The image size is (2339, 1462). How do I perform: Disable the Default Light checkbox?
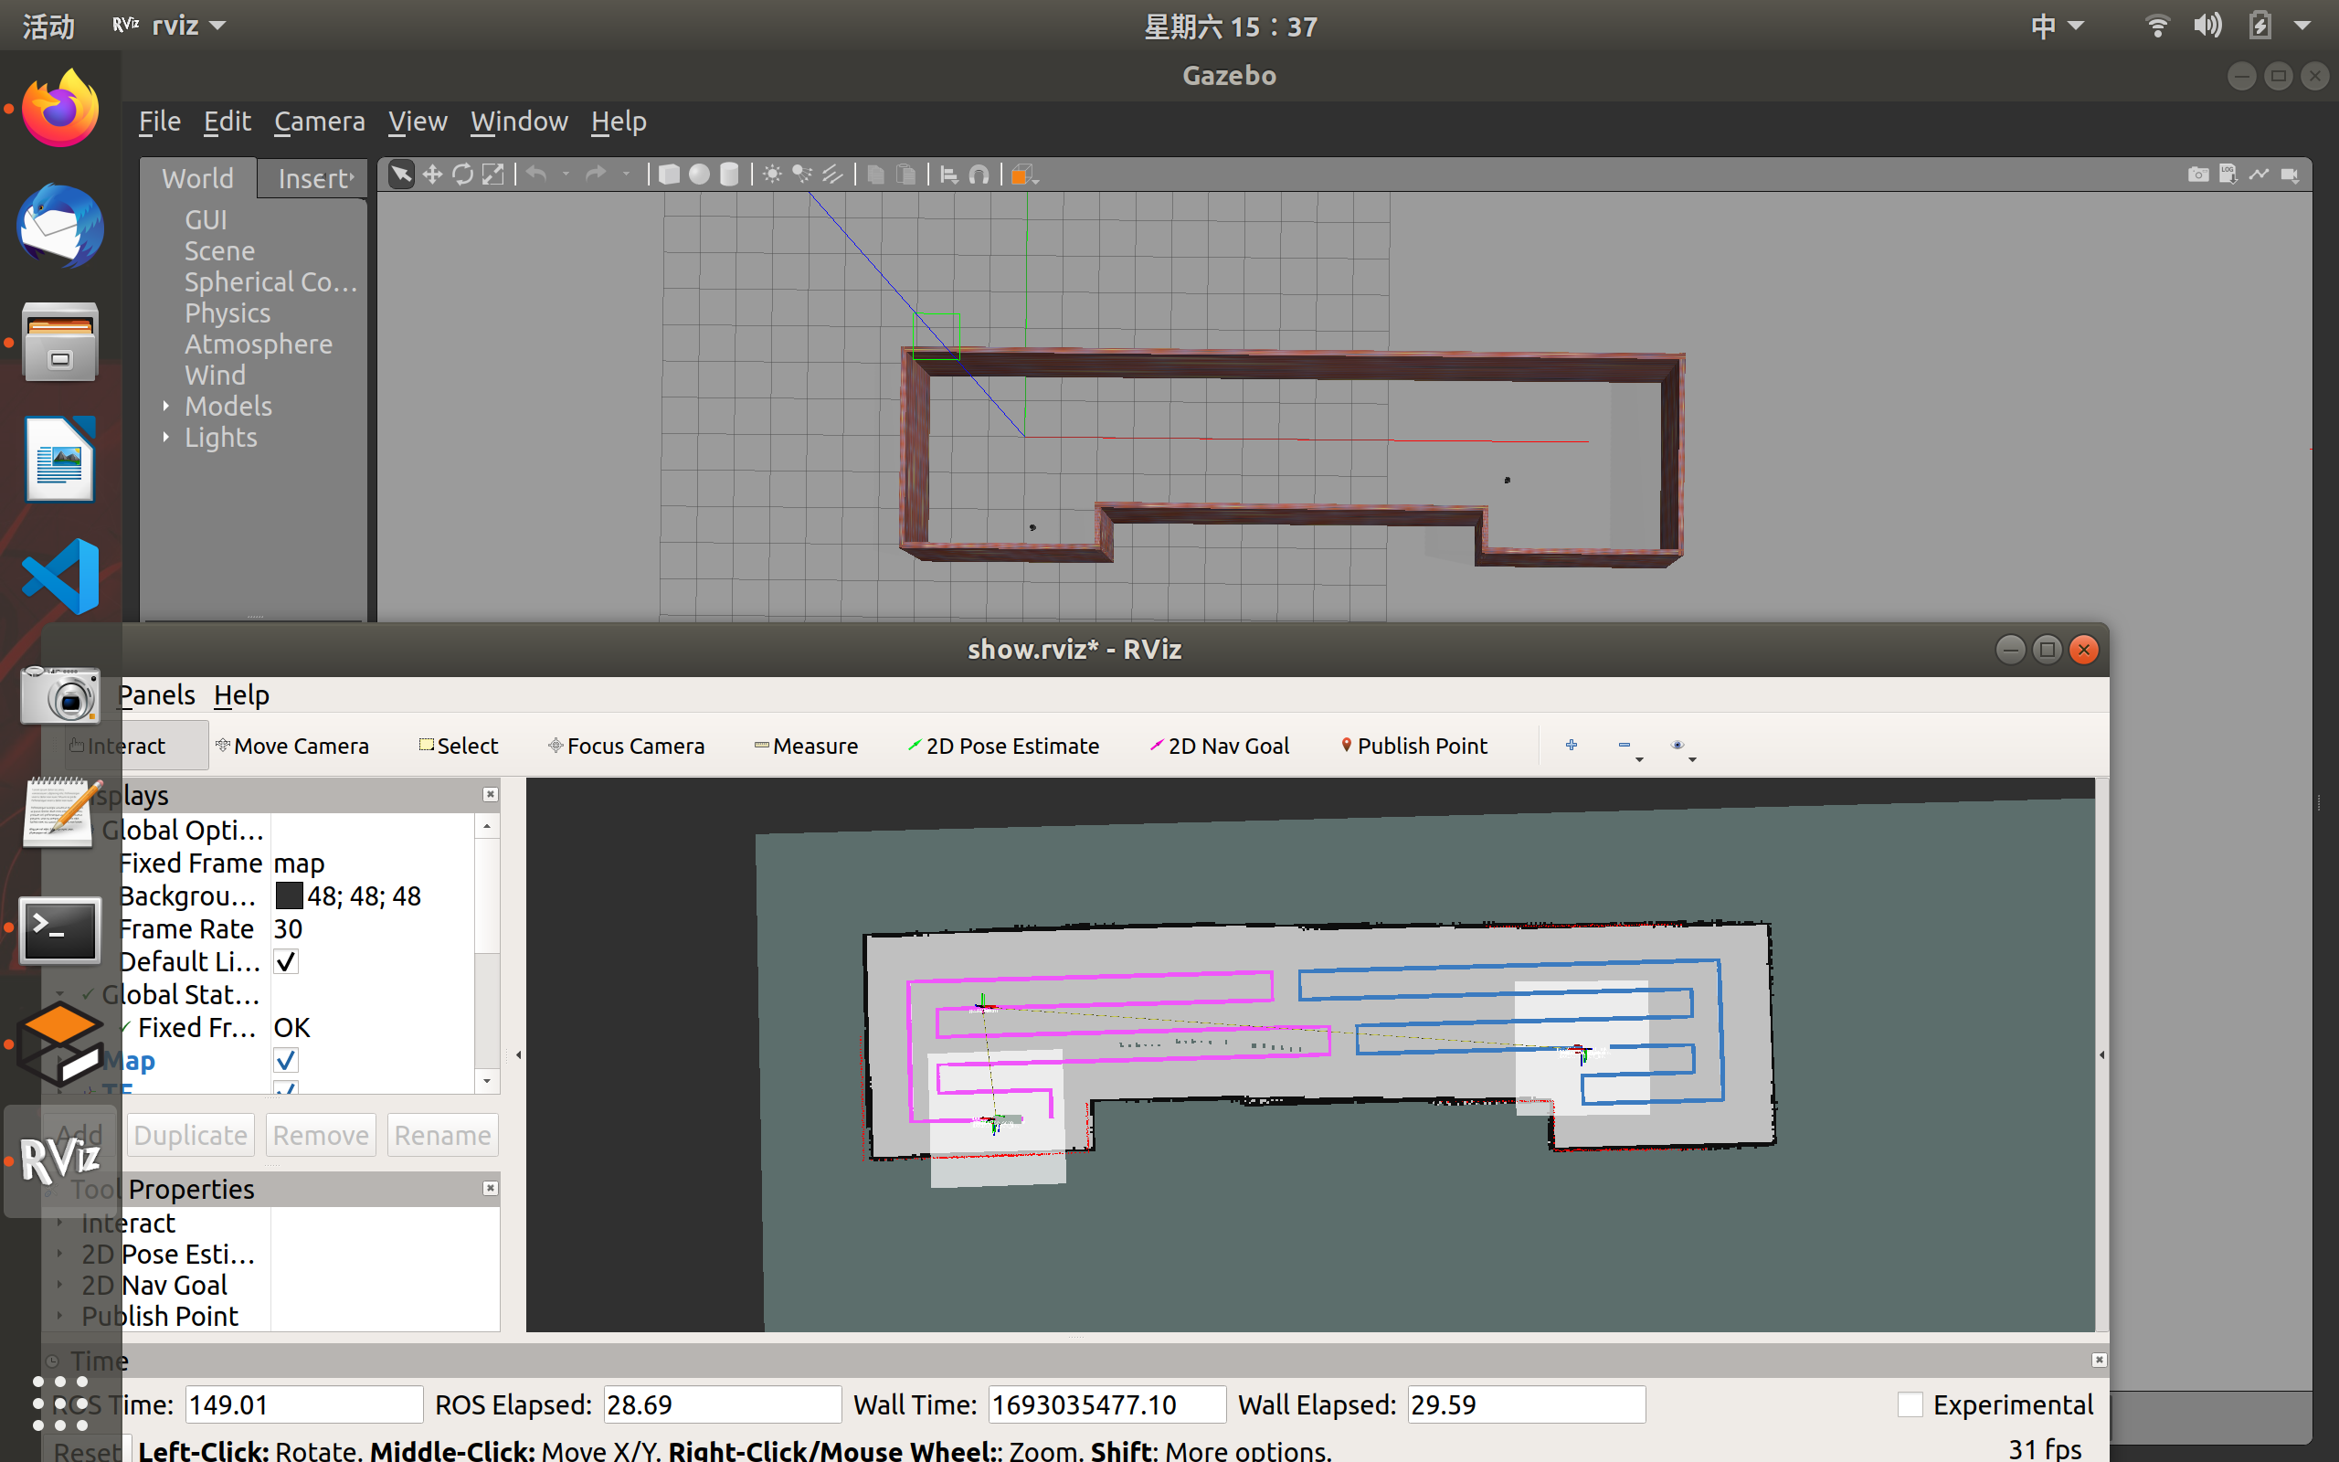[x=285, y=961]
